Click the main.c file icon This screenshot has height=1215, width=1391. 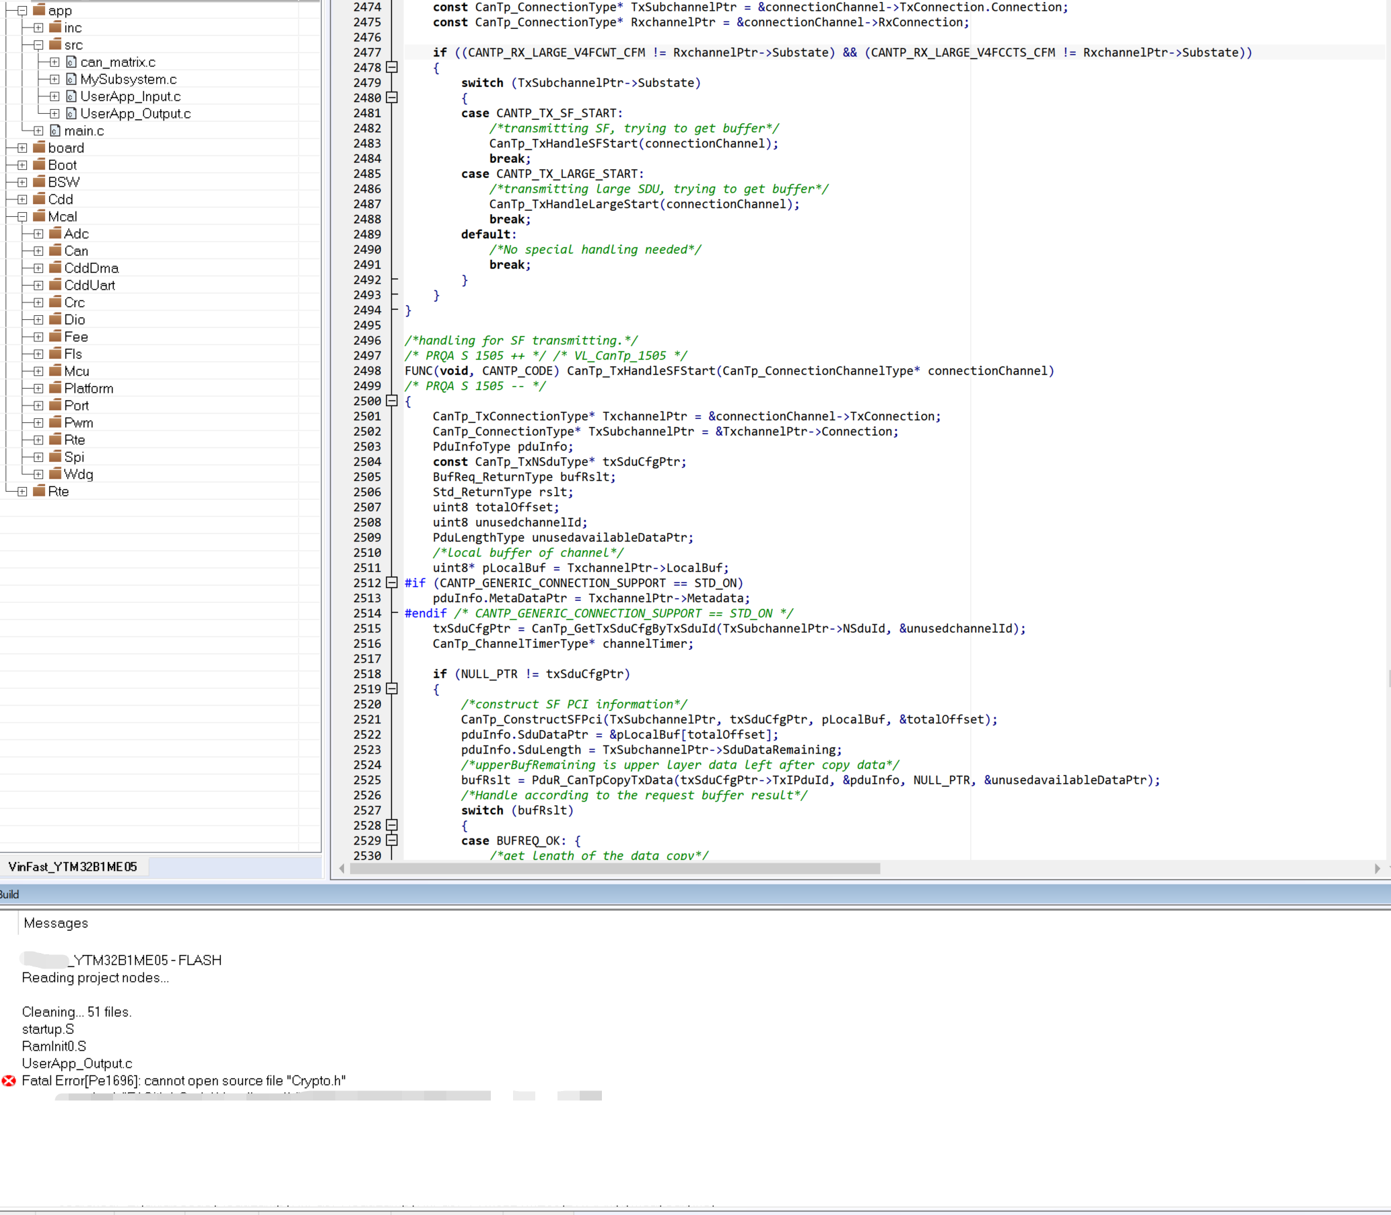[55, 130]
